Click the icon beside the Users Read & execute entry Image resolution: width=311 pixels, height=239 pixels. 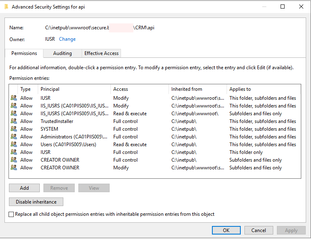14,145
